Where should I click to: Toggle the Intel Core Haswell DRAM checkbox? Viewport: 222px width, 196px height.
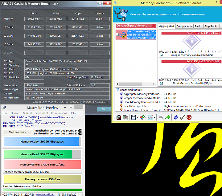pos(117,35)
